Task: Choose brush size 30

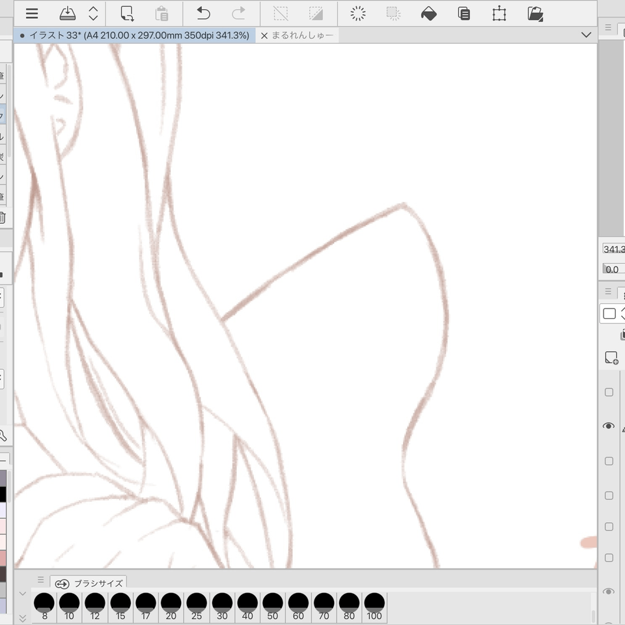Action: (222, 607)
